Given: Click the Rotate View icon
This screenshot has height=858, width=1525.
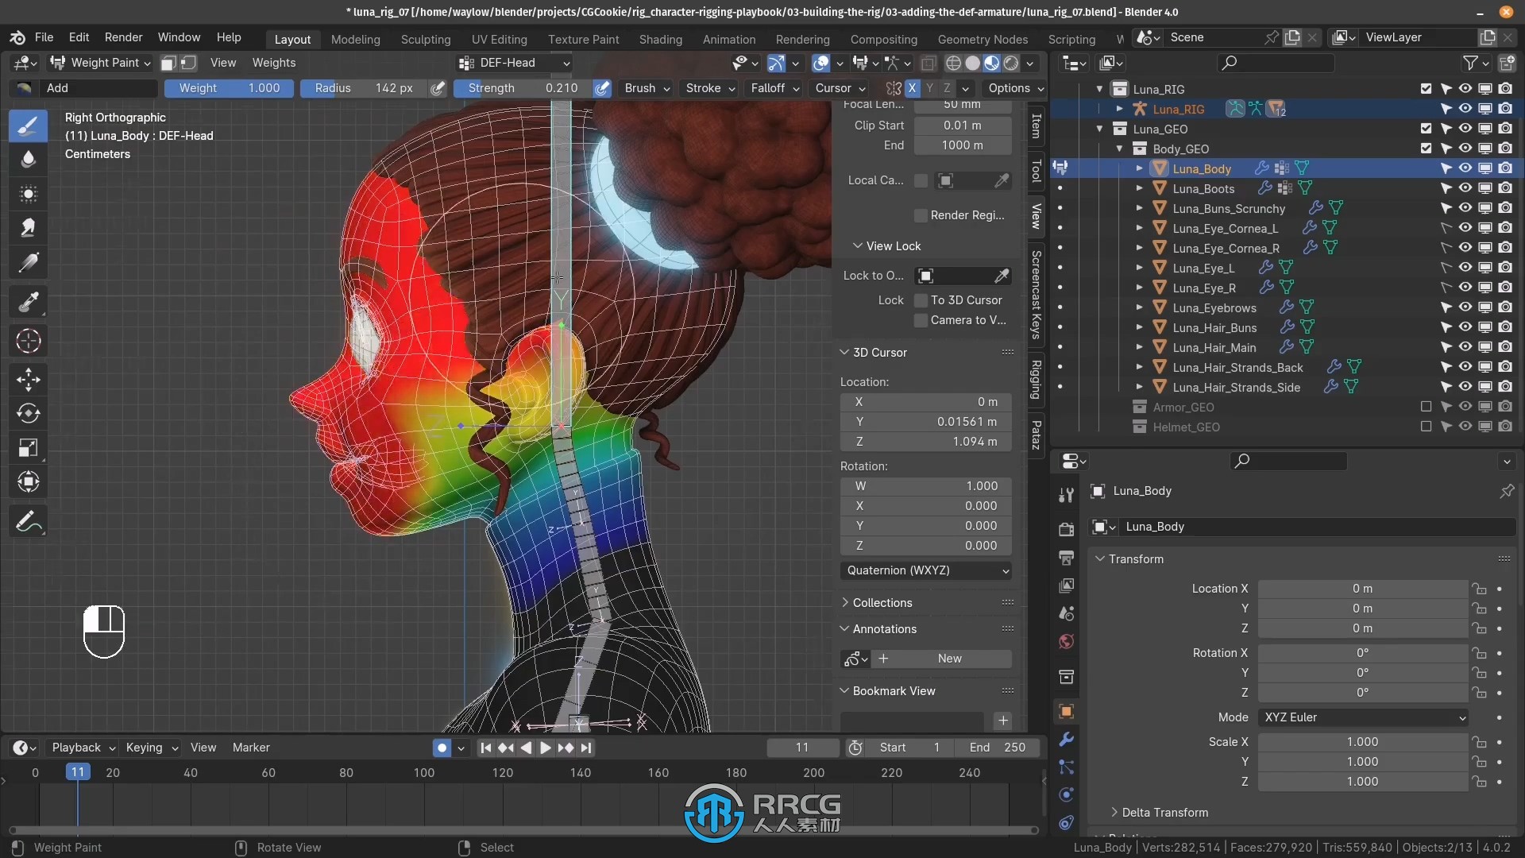Looking at the screenshot, I should click(240, 846).
